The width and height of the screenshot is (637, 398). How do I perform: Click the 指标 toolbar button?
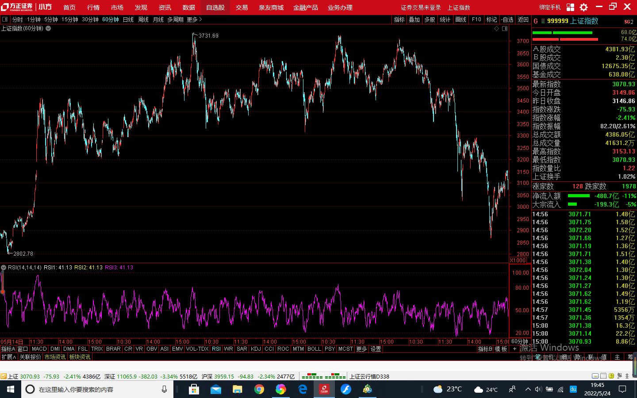coord(399,19)
